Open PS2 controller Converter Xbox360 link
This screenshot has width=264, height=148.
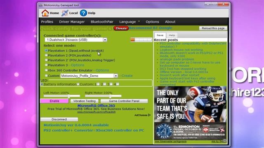[94, 130]
